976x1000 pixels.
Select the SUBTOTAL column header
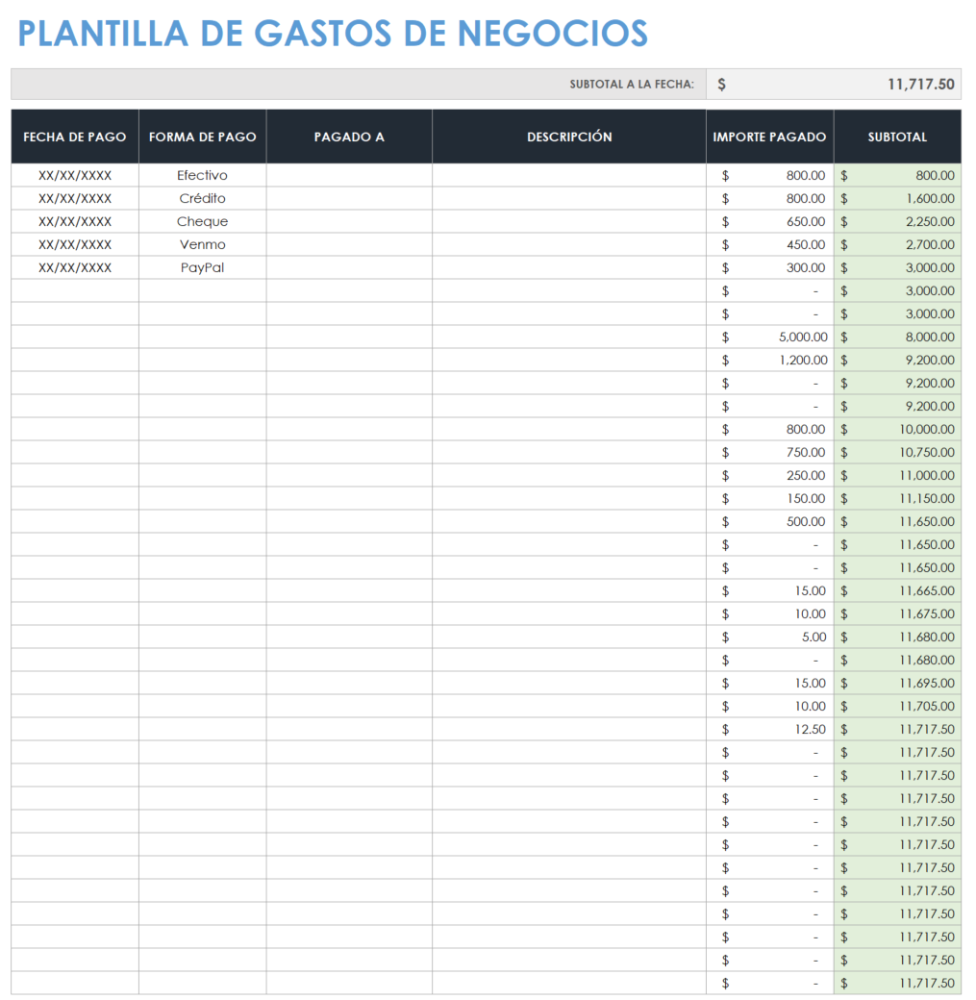point(897,136)
